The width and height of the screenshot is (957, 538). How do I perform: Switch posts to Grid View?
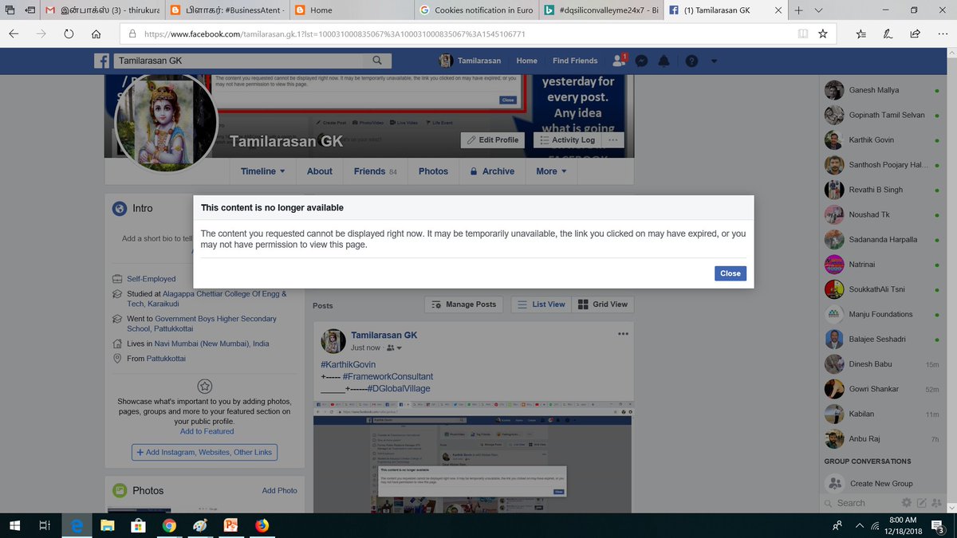602,304
